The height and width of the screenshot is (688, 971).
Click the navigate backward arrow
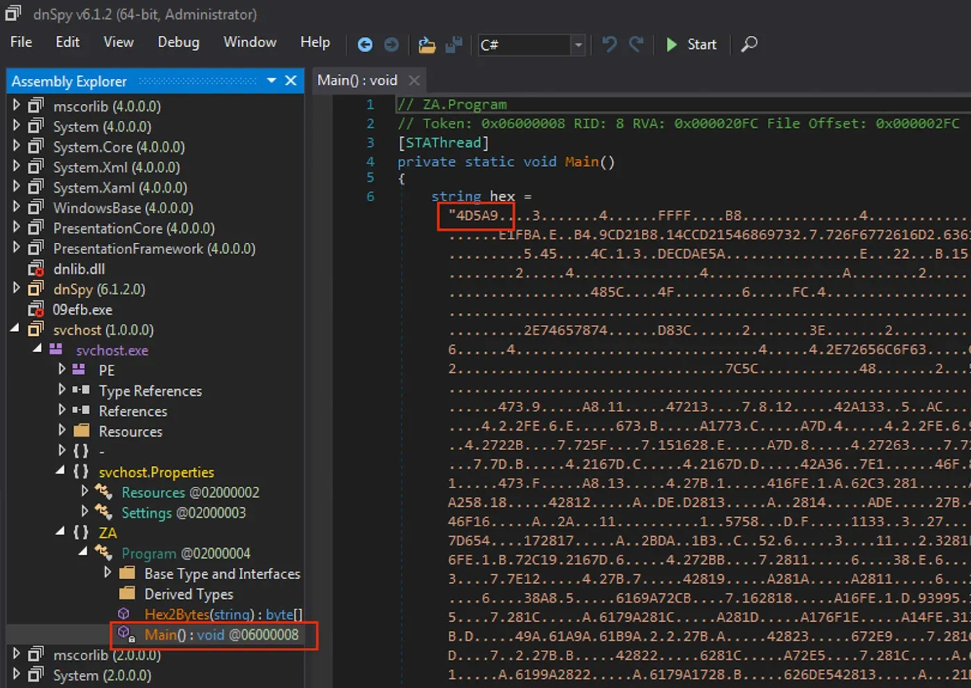[364, 44]
